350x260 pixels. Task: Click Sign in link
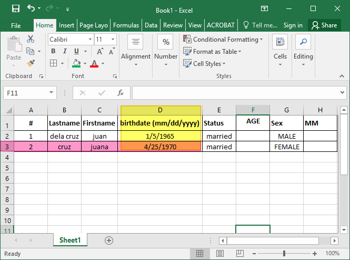(x=293, y=25)
